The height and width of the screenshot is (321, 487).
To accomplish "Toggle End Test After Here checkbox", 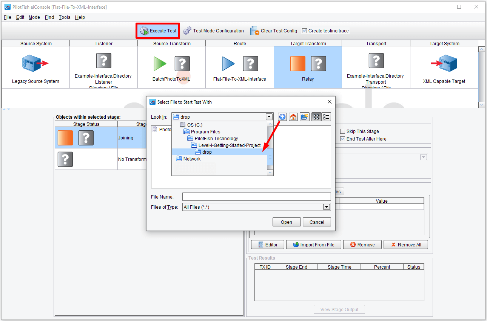I will 343,139.
